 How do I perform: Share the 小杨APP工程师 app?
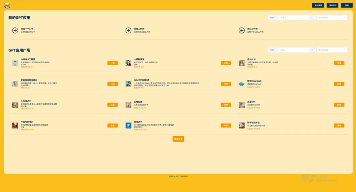(112, 63)
